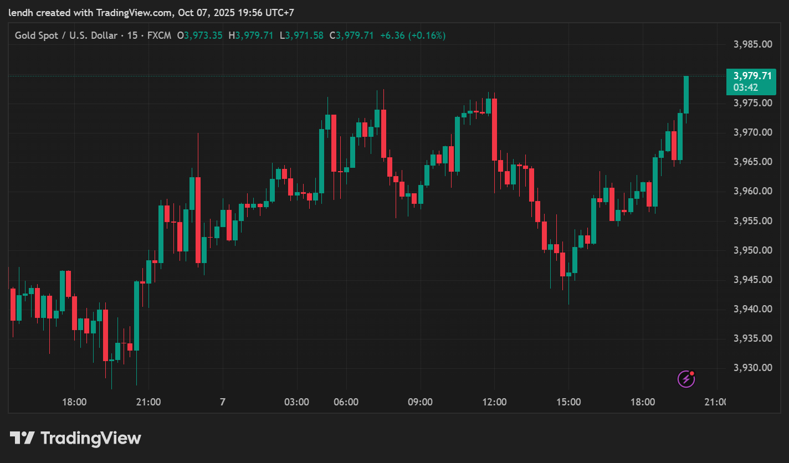This screenshot has height=463, width=789.
Task: Click the 3,985.00 price axis label
Action: click(752, 44)
